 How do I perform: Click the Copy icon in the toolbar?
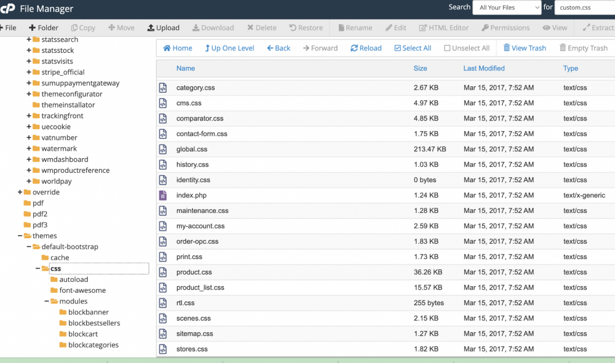pos(83,27)
